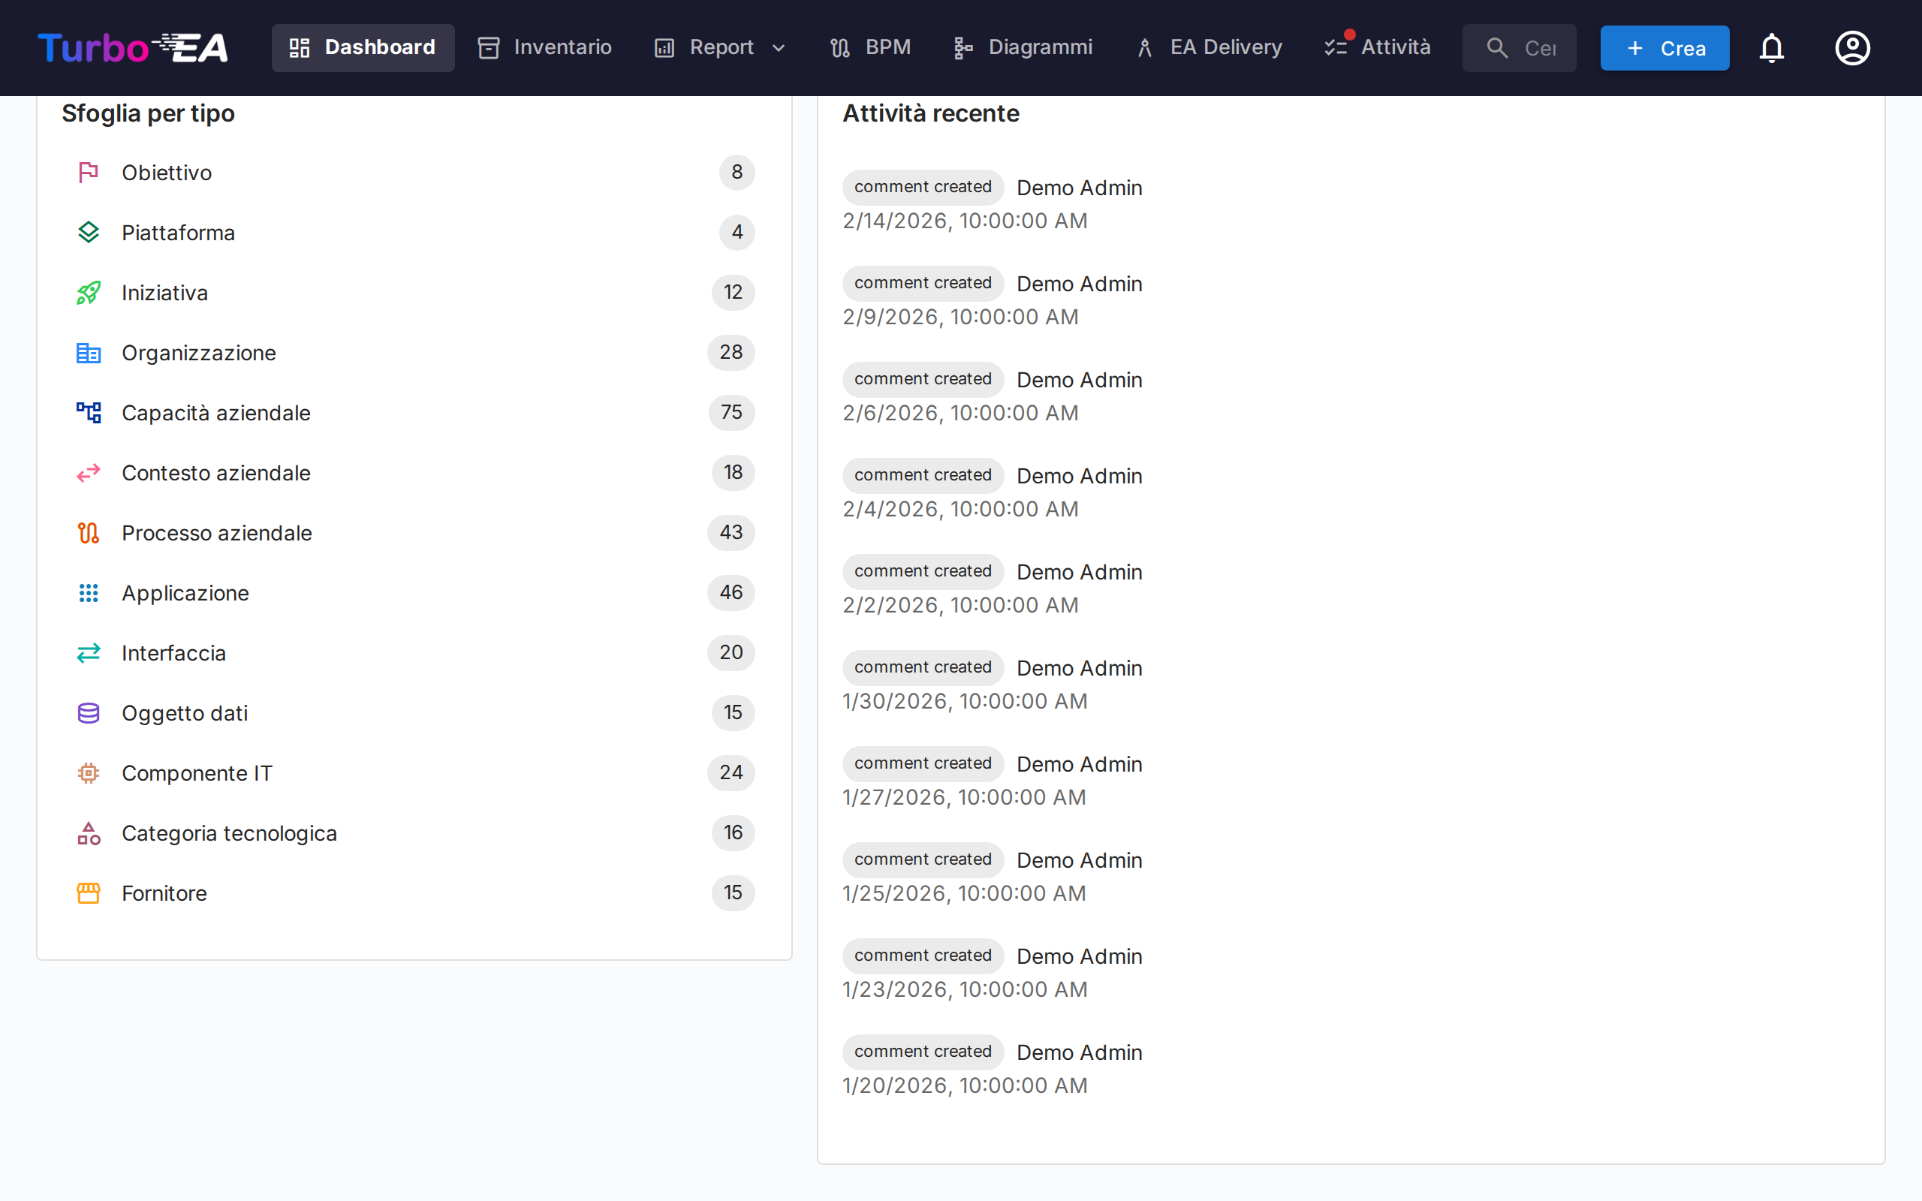Open Attività with the red notification dot
1922x1201 pixels.
point(1377,47)
